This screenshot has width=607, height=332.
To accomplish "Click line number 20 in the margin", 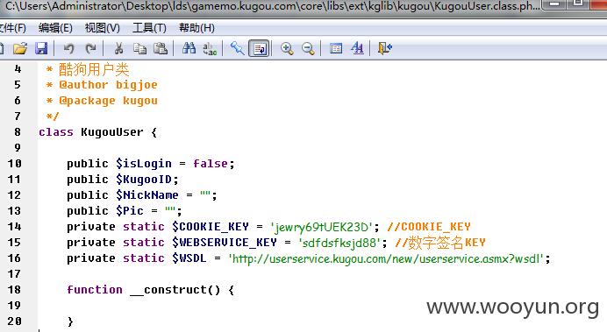I will (14, 321).
